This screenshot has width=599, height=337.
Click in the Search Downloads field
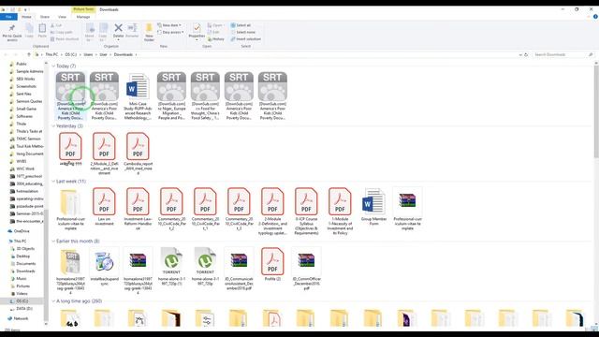click(562, 54)
